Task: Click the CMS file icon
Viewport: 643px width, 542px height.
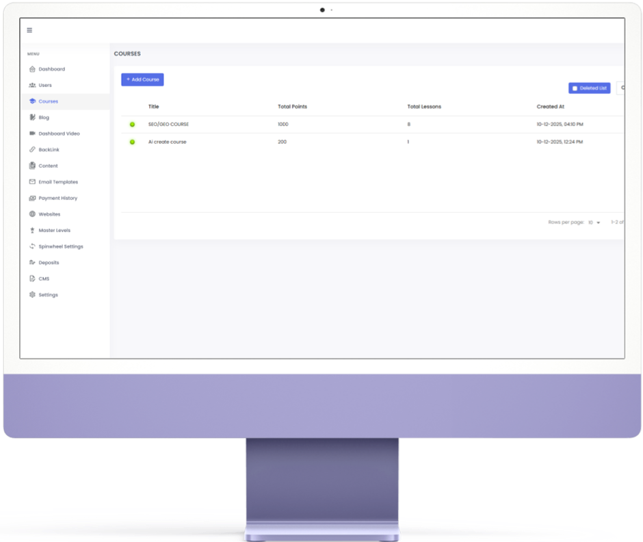Action: tap(32, 279)
